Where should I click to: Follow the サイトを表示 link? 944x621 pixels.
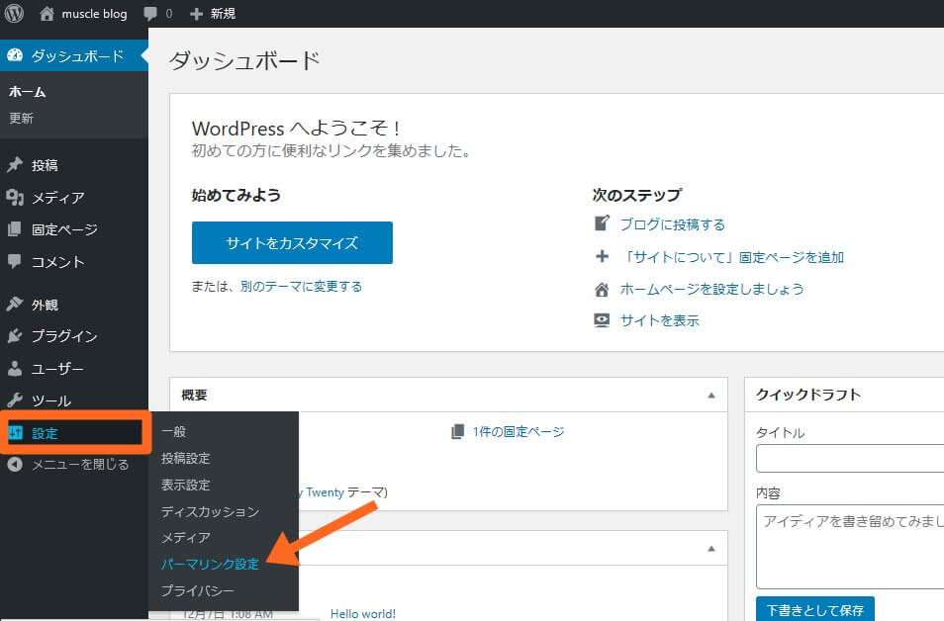pos(660,320)
